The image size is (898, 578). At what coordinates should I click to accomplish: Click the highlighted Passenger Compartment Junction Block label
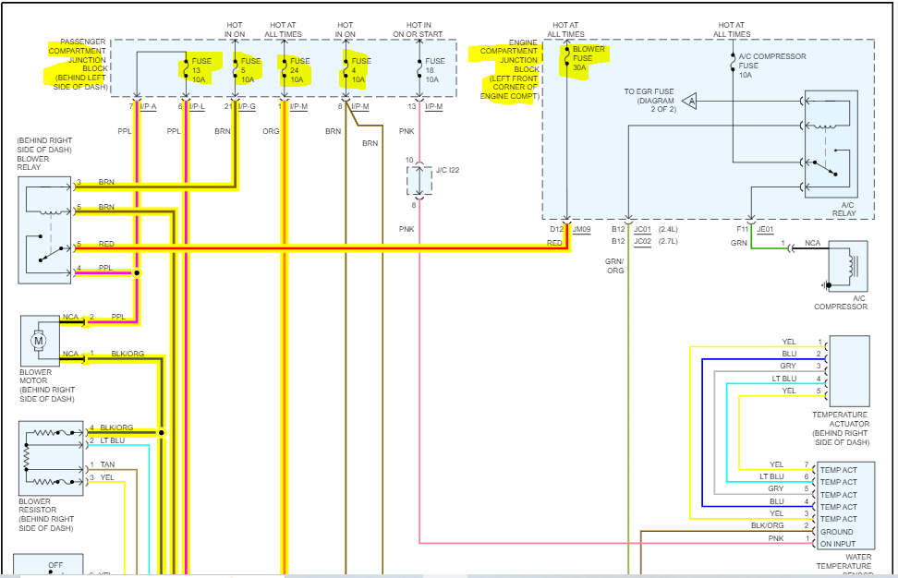point(77,64)
